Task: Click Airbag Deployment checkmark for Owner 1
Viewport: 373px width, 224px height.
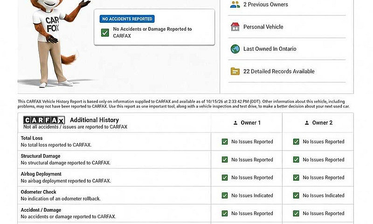Action: click(x=225, y=178)
